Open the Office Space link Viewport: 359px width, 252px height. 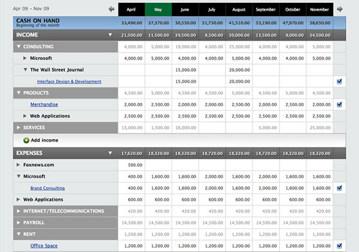[44, 245]
